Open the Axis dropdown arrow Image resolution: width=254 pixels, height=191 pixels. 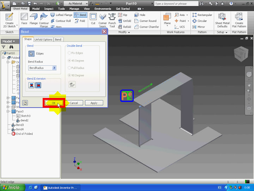(x=187, y=15)
